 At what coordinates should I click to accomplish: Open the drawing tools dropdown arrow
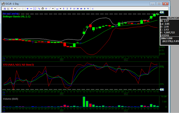point(53,9)
